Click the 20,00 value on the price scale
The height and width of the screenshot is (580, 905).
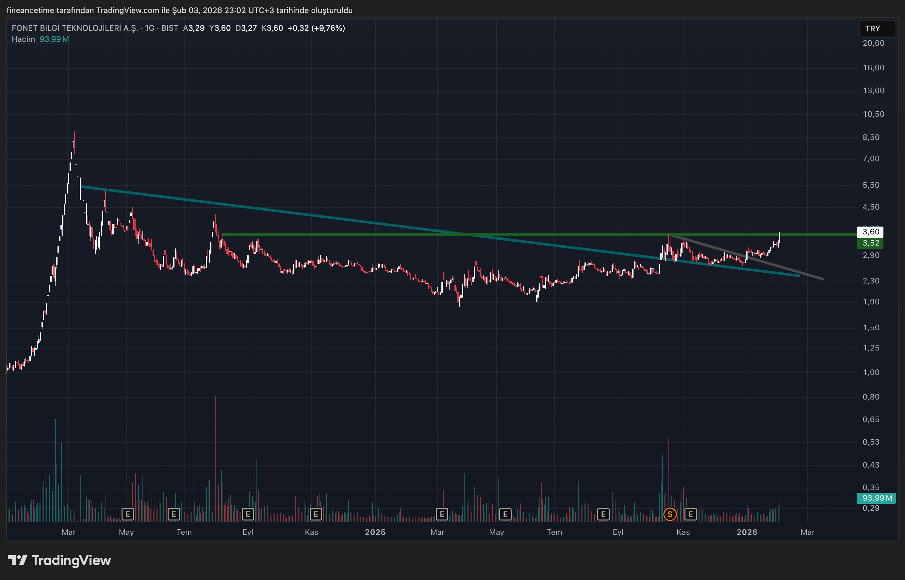(x=873, y=43)
